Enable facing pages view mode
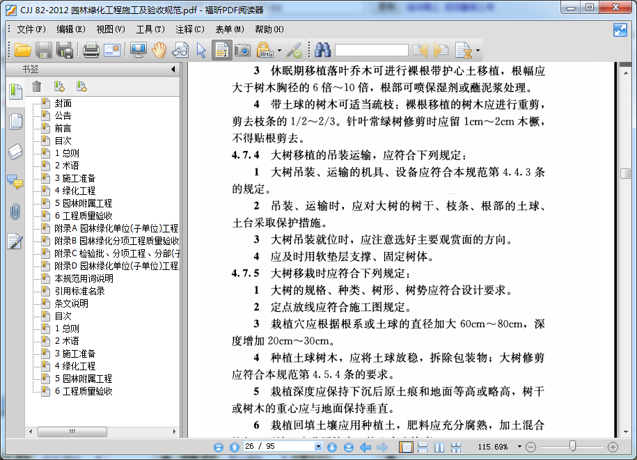 tap(439, 447)
